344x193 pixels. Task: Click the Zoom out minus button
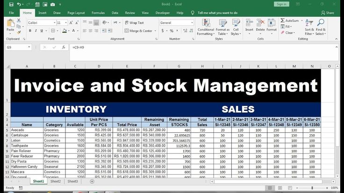297,188
